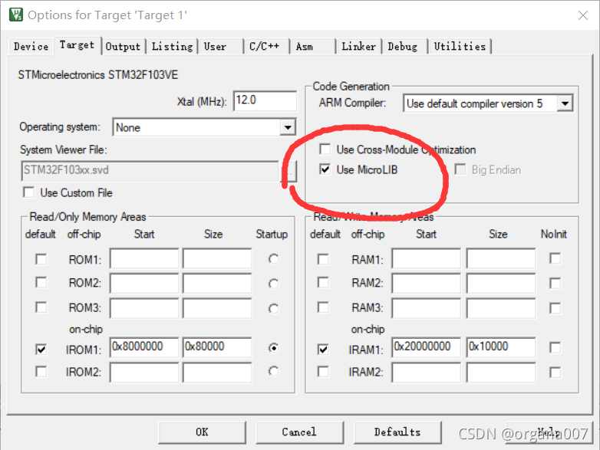
Task: Go to the Listing tab
Action: pyautogui.click(x=172, y=47)
